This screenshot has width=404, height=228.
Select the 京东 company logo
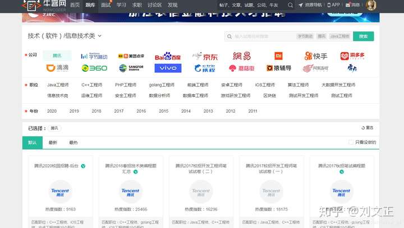205,56
